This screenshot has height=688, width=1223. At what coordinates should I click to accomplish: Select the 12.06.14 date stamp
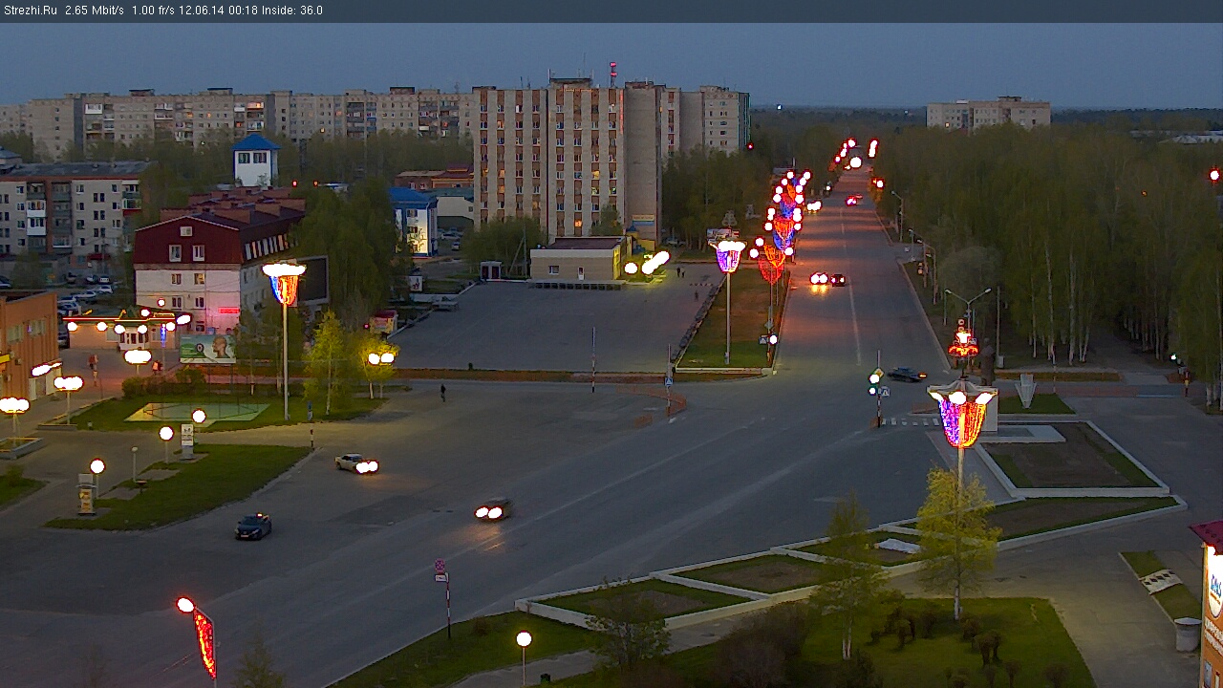(200, 11)
